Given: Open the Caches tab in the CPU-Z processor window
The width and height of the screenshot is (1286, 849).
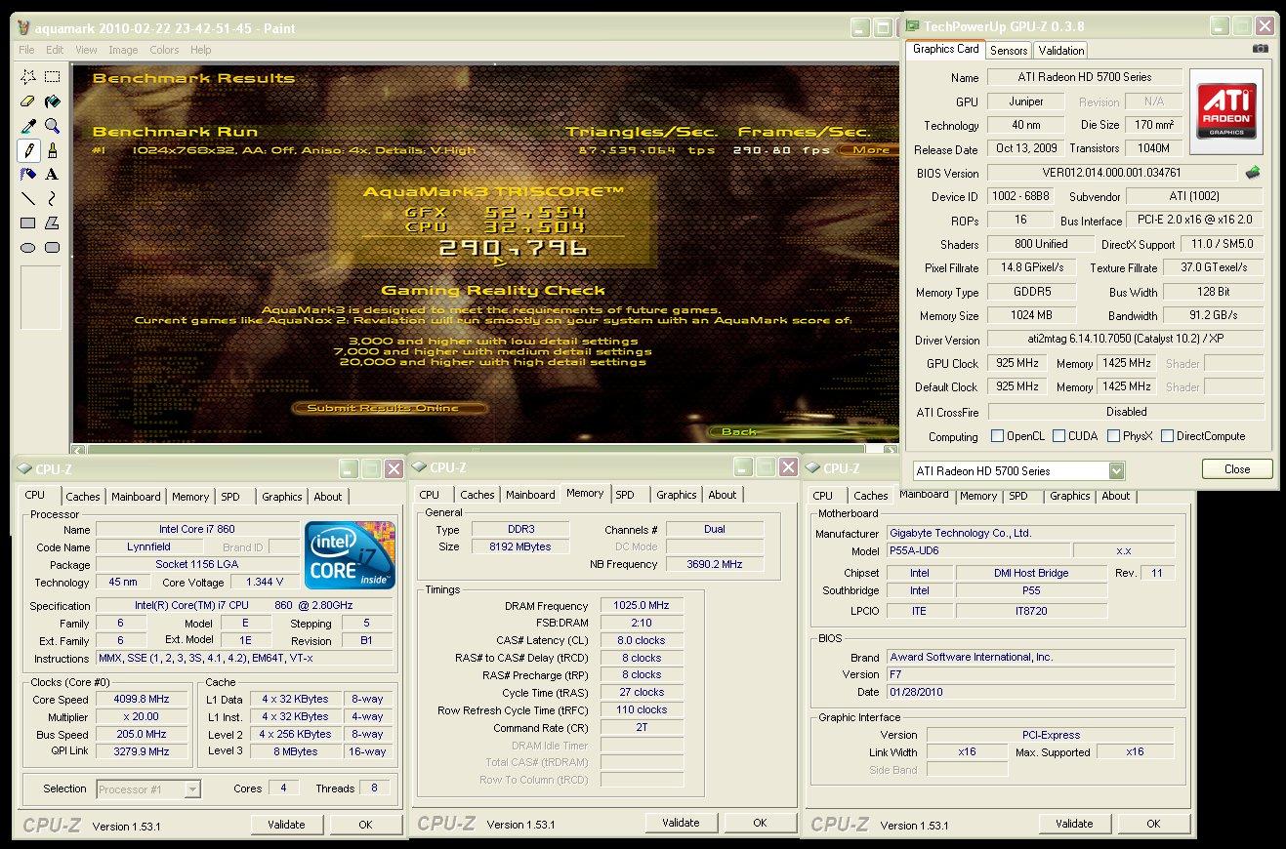Looking at the screenshot, I should pyautogui.click(x=83, y=497).
